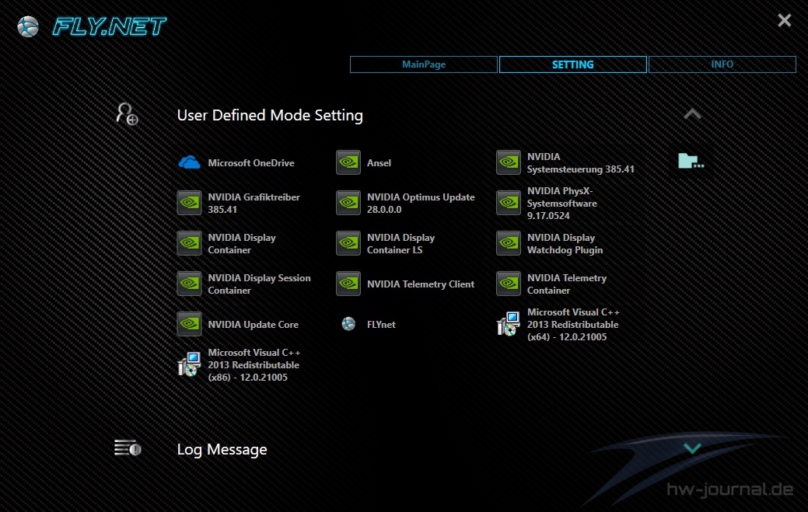
Task: Click the NVIDIA Display Container LS icon
Action: point(348,243)
